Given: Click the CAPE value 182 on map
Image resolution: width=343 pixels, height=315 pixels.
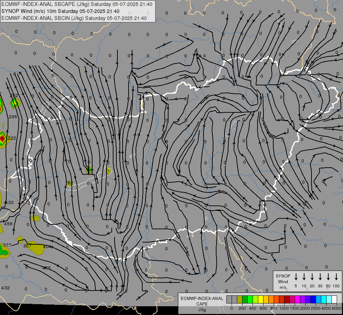Looking at the screenshot, I should (69, 183).
